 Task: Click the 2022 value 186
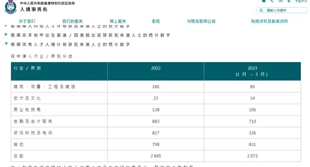coord(156,87)
